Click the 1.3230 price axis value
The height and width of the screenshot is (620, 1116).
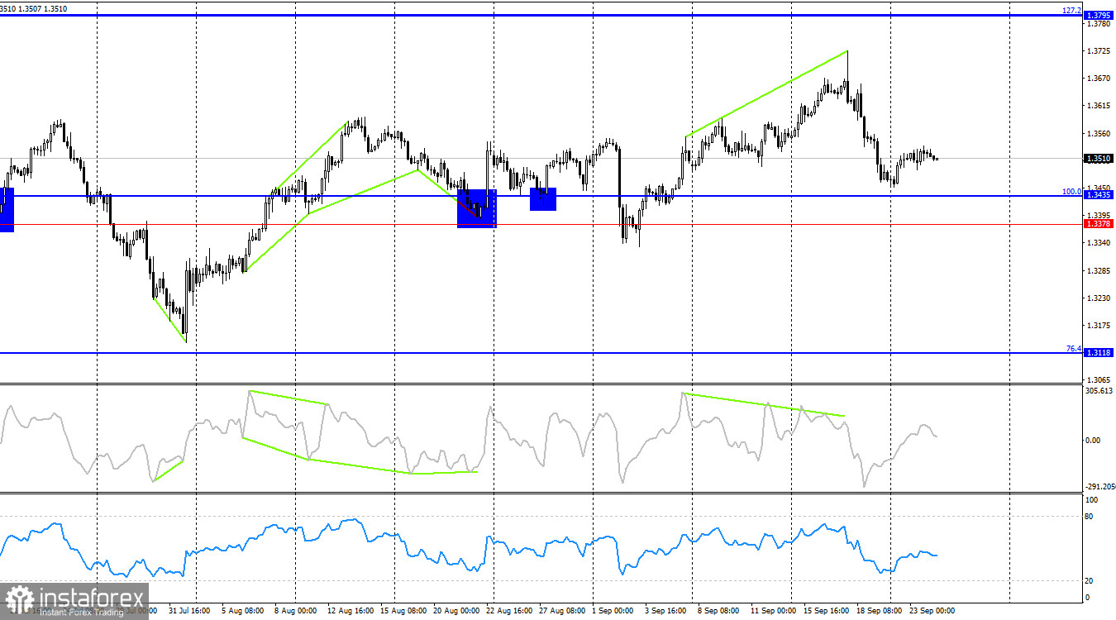(1099, 298)
